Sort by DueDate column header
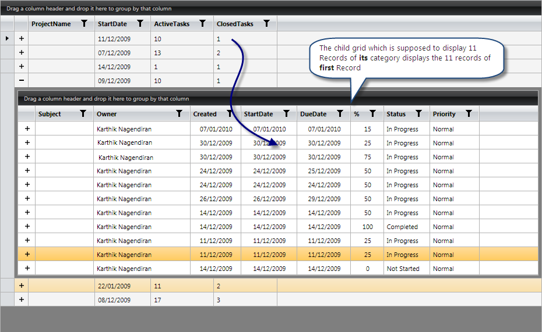The width and height of the screenshot is (542, 332). [313, 114]
